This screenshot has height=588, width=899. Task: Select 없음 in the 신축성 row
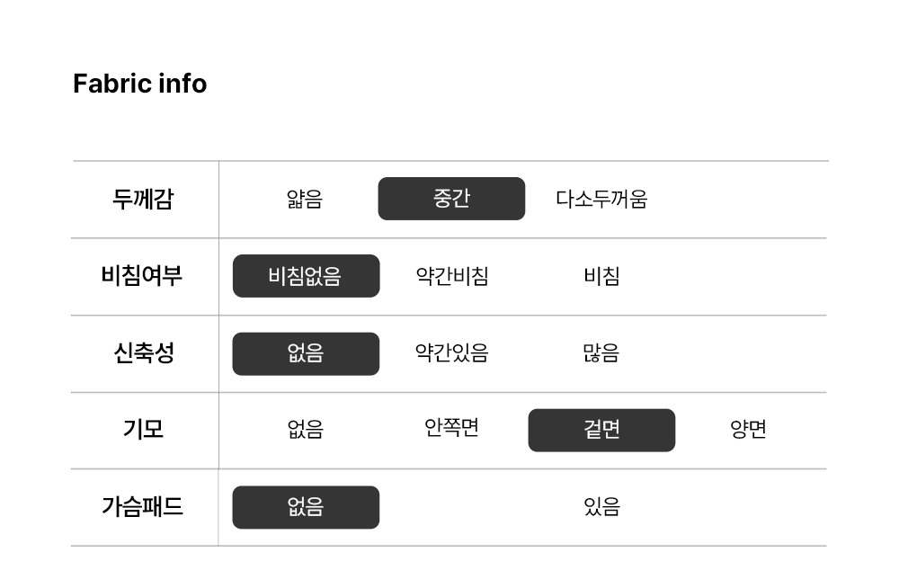point(306,353)
